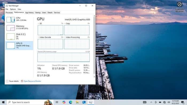Select the Performance tab

(x=19, y=12)
